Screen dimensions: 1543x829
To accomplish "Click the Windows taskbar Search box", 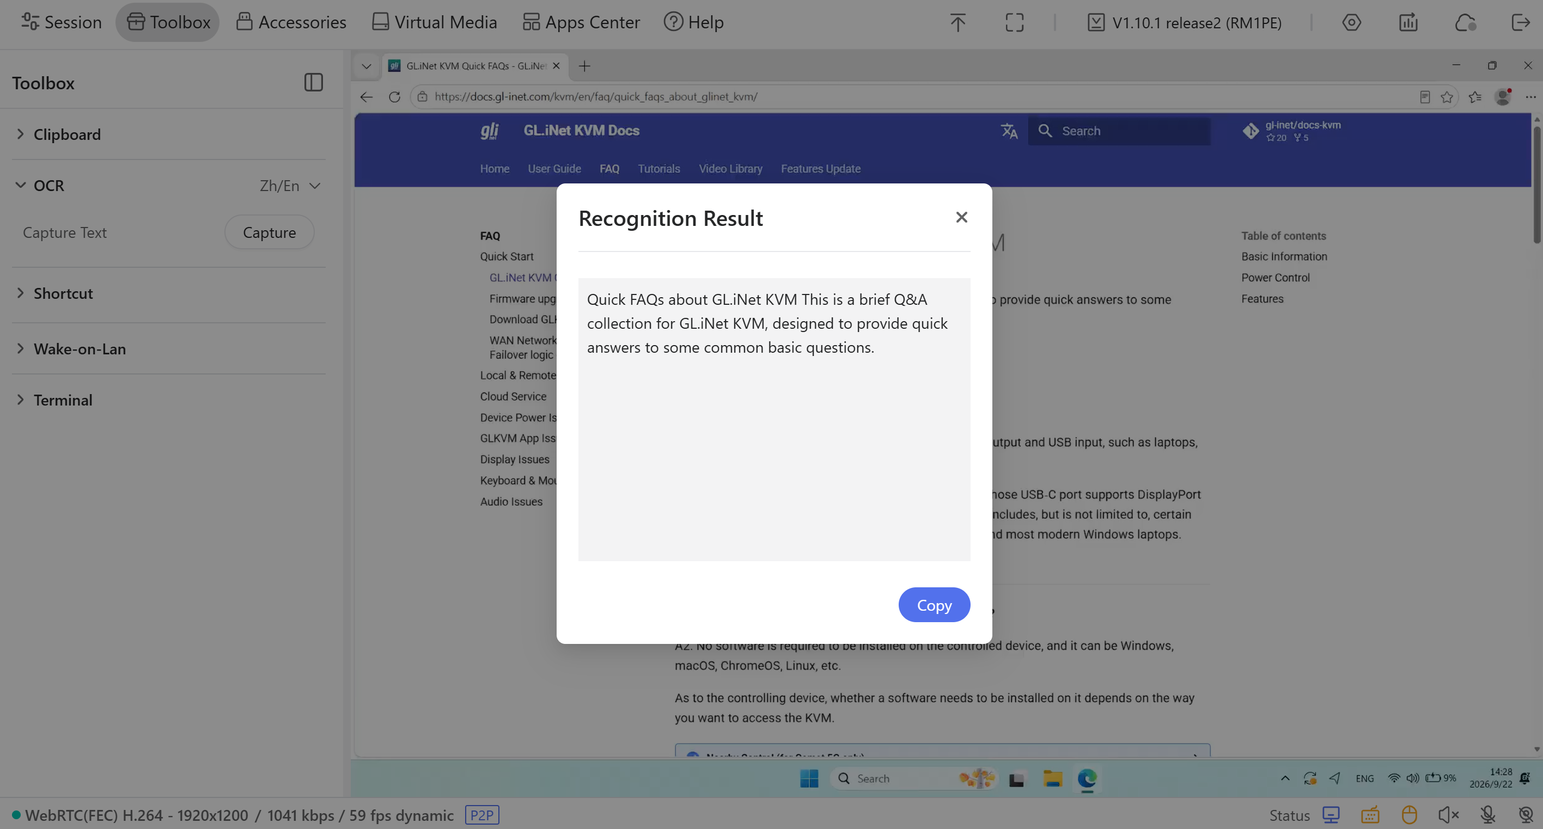I will click(x=914, y=778).
